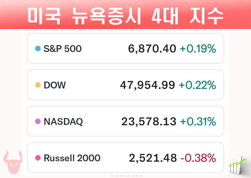This screenshot has height=178, width=251.
Task: Click the pink dot beside Russell 2000
Action: pos(38,158)
